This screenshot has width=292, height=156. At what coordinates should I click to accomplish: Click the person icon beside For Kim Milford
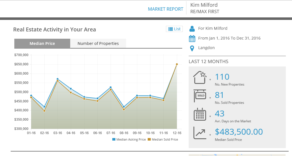tap(192, 29)
